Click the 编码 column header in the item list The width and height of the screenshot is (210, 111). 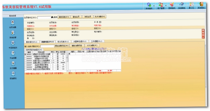[29, 52]
